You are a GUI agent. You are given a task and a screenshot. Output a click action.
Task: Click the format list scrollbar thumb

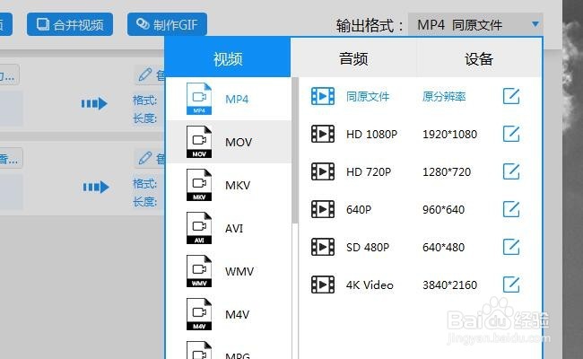coord(295,150)
